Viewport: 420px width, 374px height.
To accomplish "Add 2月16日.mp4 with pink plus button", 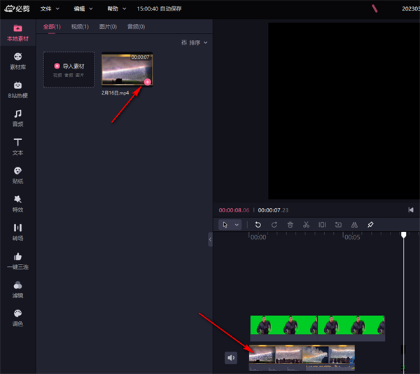I will [147, 82].
